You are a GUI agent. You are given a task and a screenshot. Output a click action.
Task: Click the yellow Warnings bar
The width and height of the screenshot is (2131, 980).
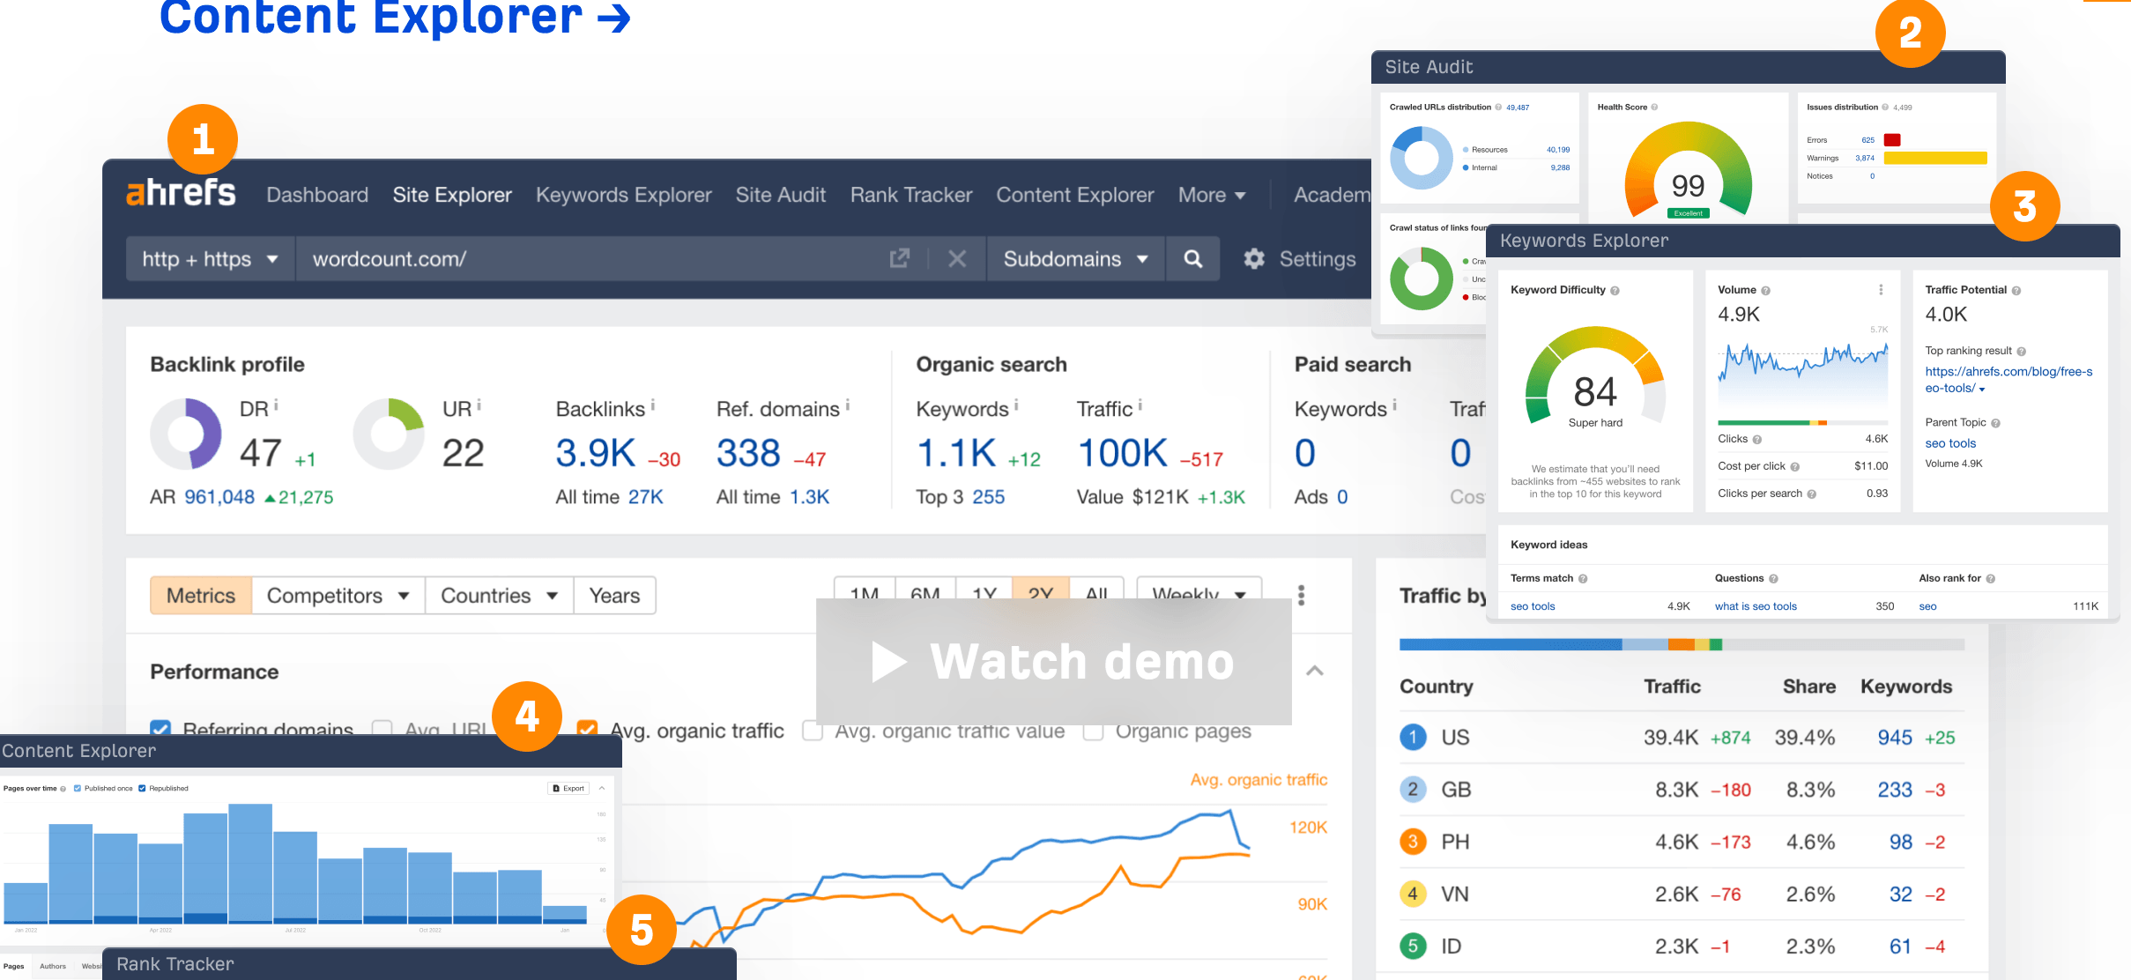pos(1935,159)
